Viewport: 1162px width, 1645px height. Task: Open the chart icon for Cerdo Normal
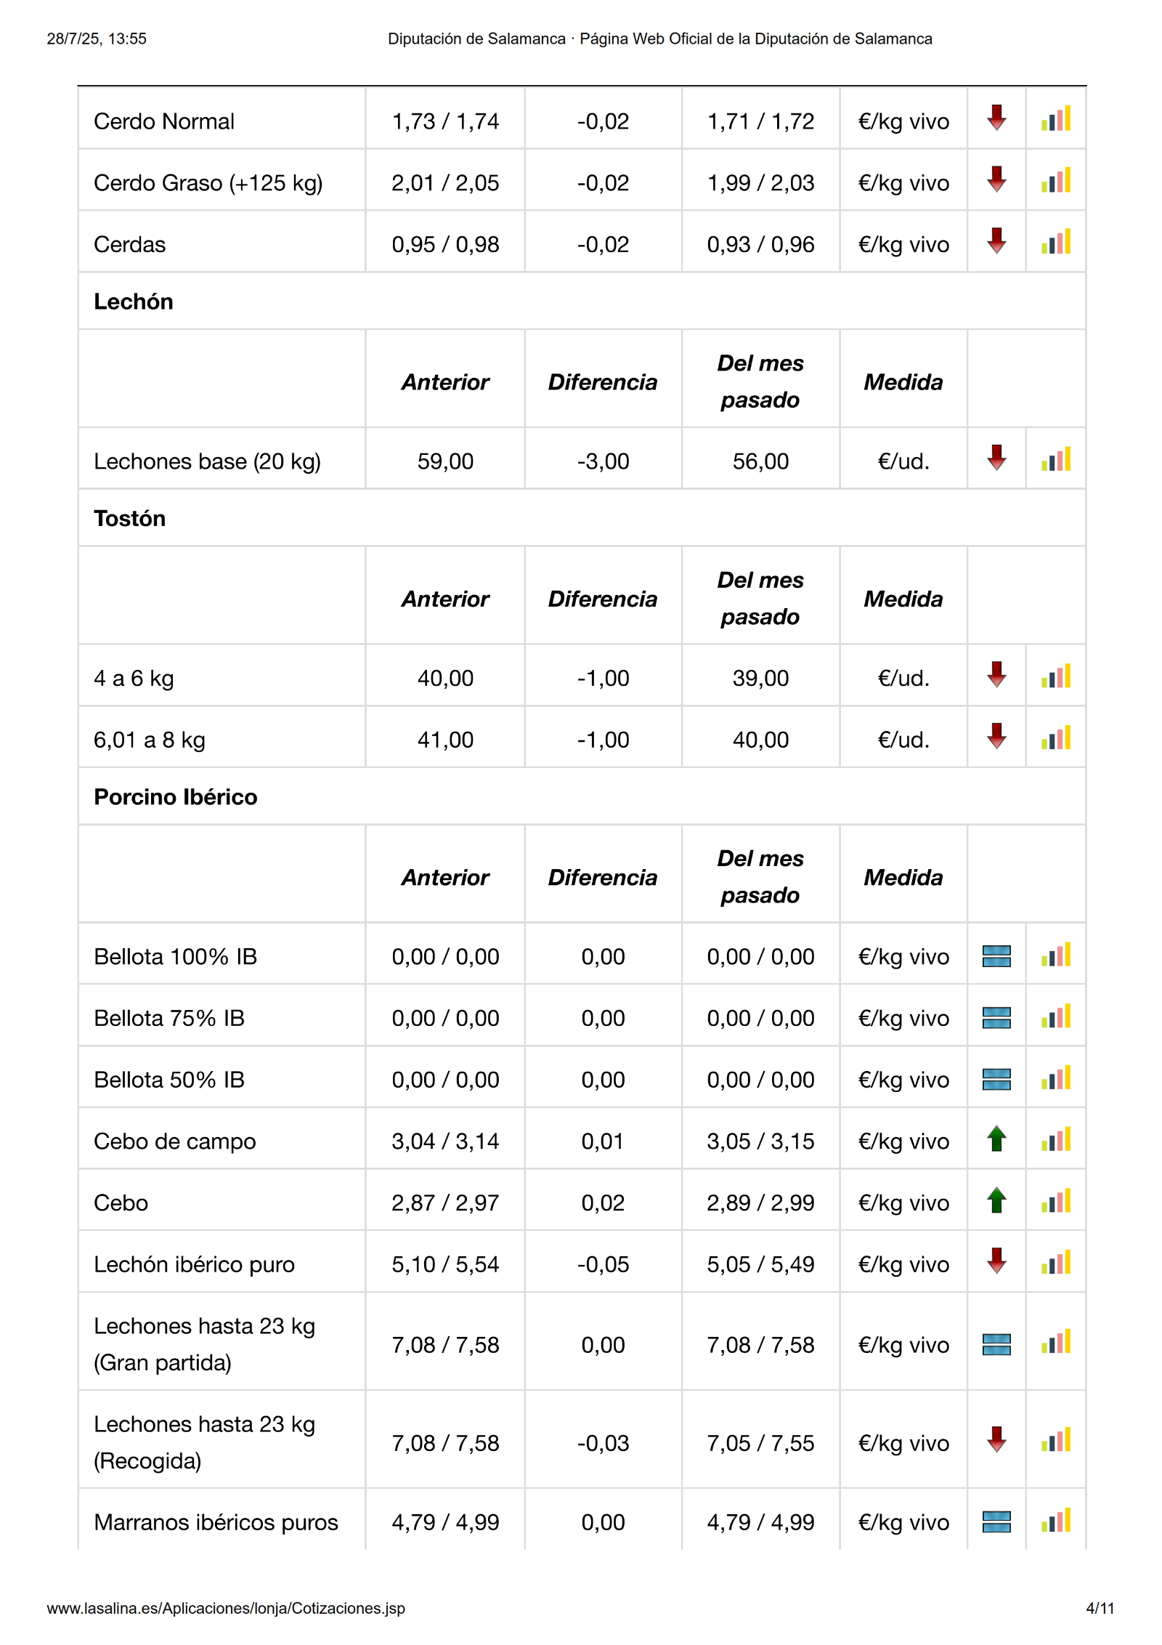point(1055,119)
